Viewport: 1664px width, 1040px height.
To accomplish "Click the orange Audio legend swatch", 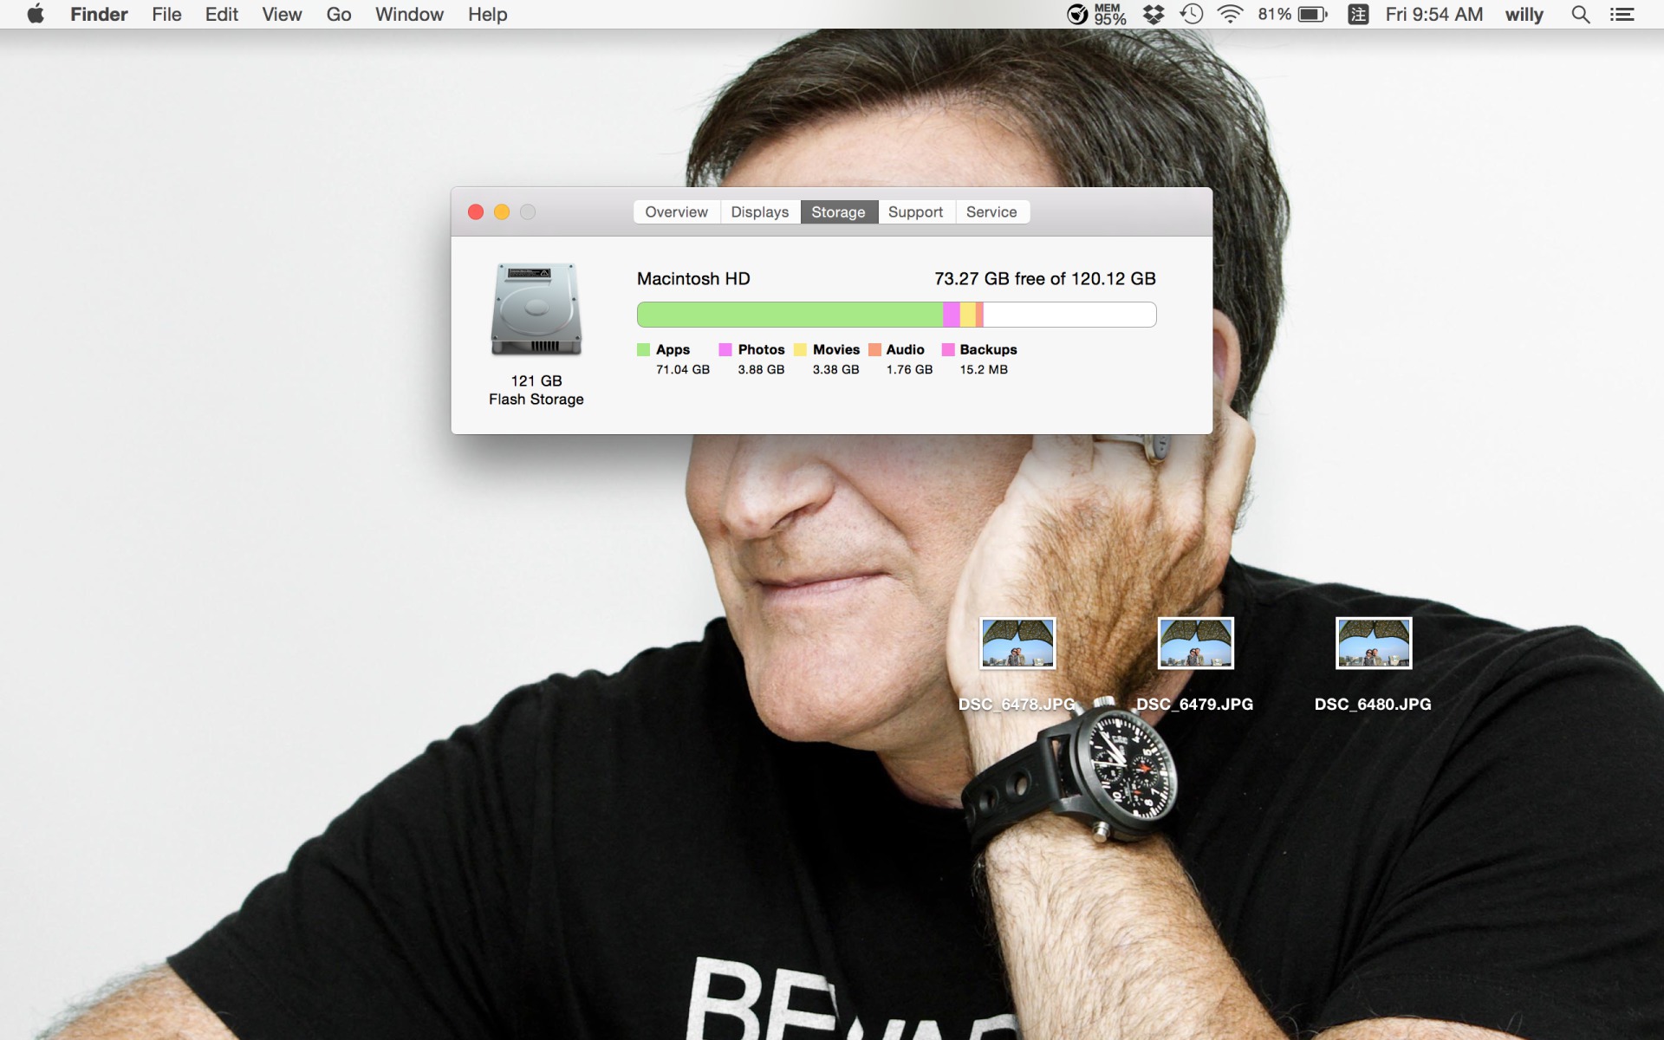I will tap(874, 350).
